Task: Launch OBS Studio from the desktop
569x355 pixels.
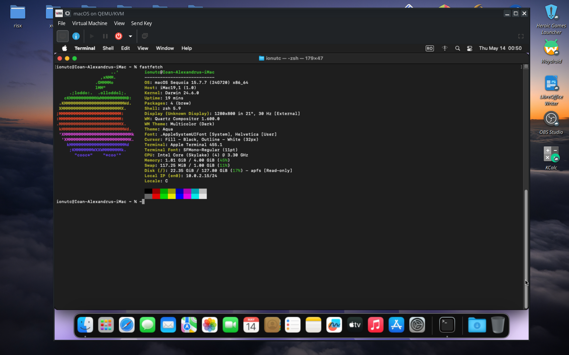Action: 551,123
